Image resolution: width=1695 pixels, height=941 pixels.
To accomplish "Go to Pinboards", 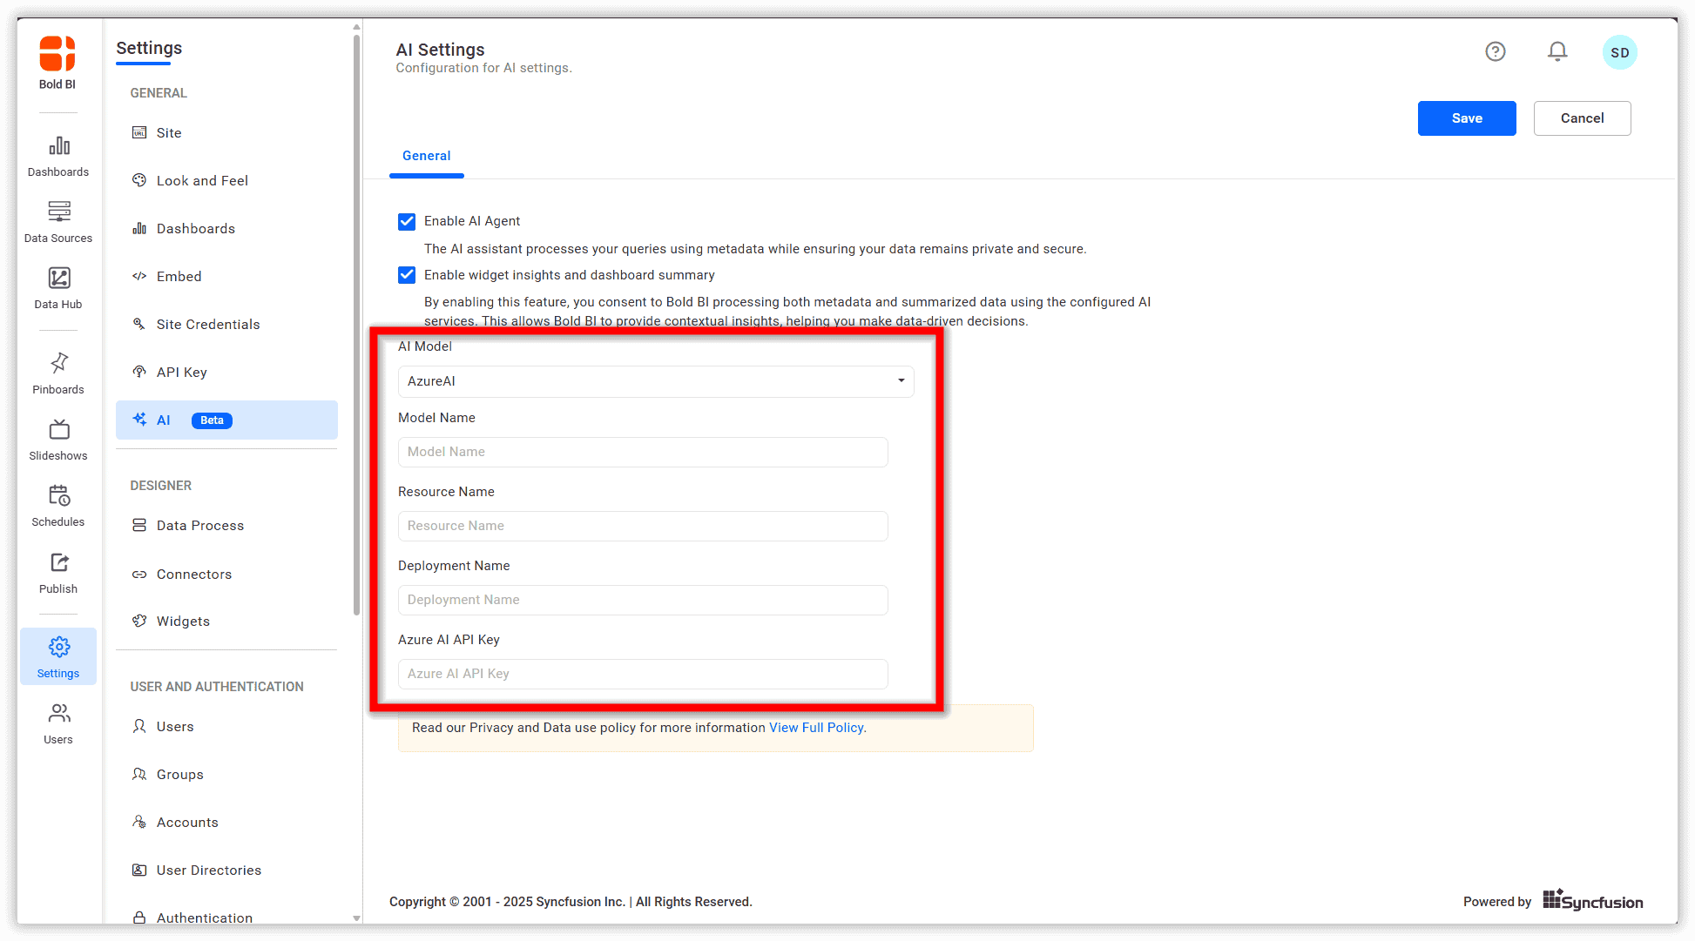I will click(58, 374).
